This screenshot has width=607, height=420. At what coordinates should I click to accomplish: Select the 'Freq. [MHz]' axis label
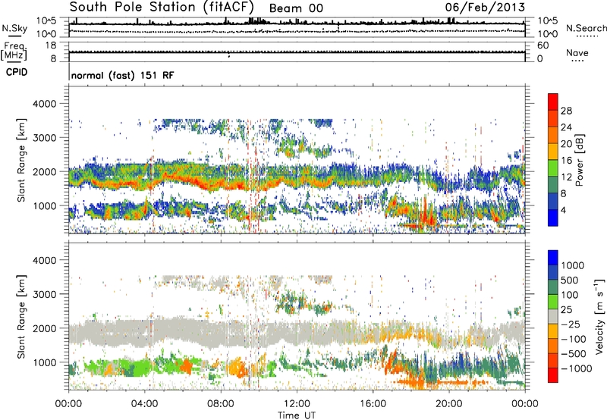[14, 52]
